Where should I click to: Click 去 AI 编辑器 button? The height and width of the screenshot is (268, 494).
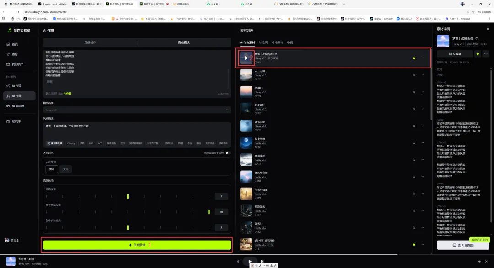coord(463,245)
